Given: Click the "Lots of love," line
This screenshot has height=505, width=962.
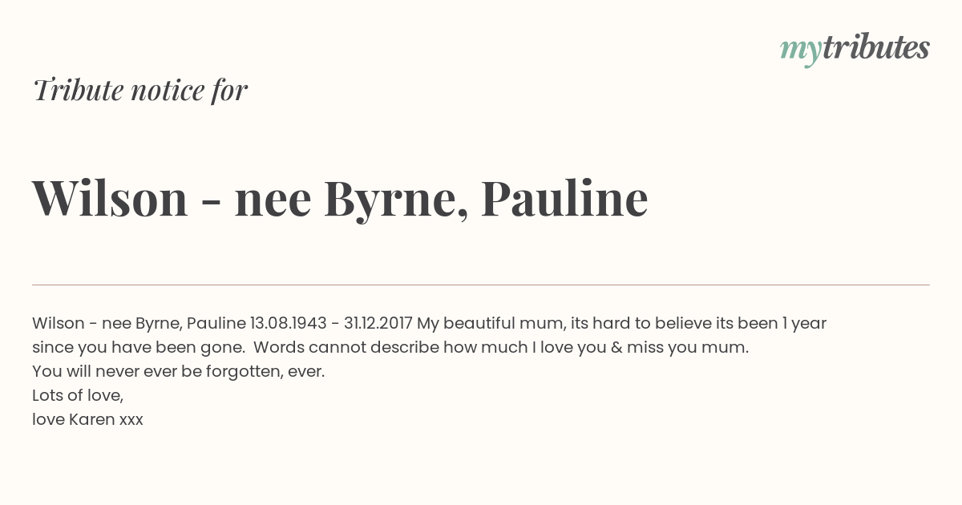Looking at the screenshot, I should point(78,396).
